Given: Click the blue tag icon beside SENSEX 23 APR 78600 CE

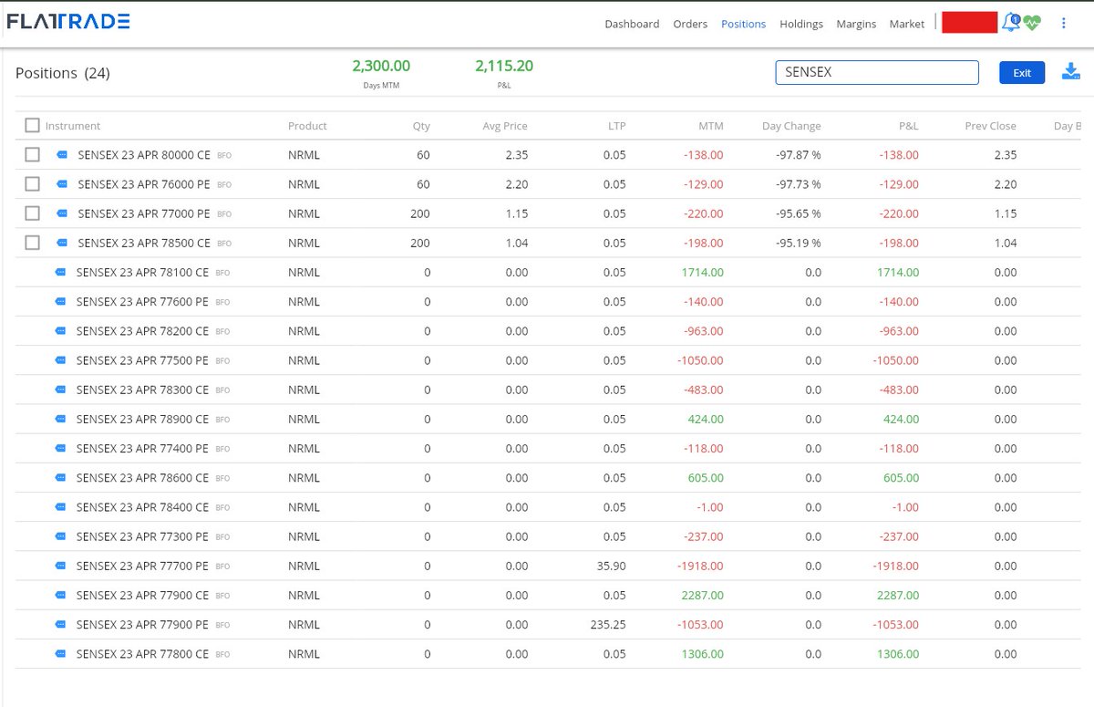Looking at the screenshot, I should tap(61, 478).
